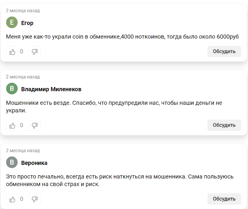Viewport: 248px width, 209px height.
Task: Click the timestamp above Вероника's comment
Action: point(23,150)
